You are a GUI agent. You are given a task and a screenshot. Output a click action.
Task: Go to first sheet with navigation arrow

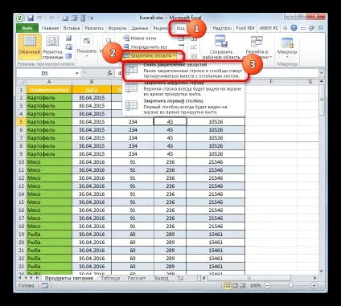point(20,278)
